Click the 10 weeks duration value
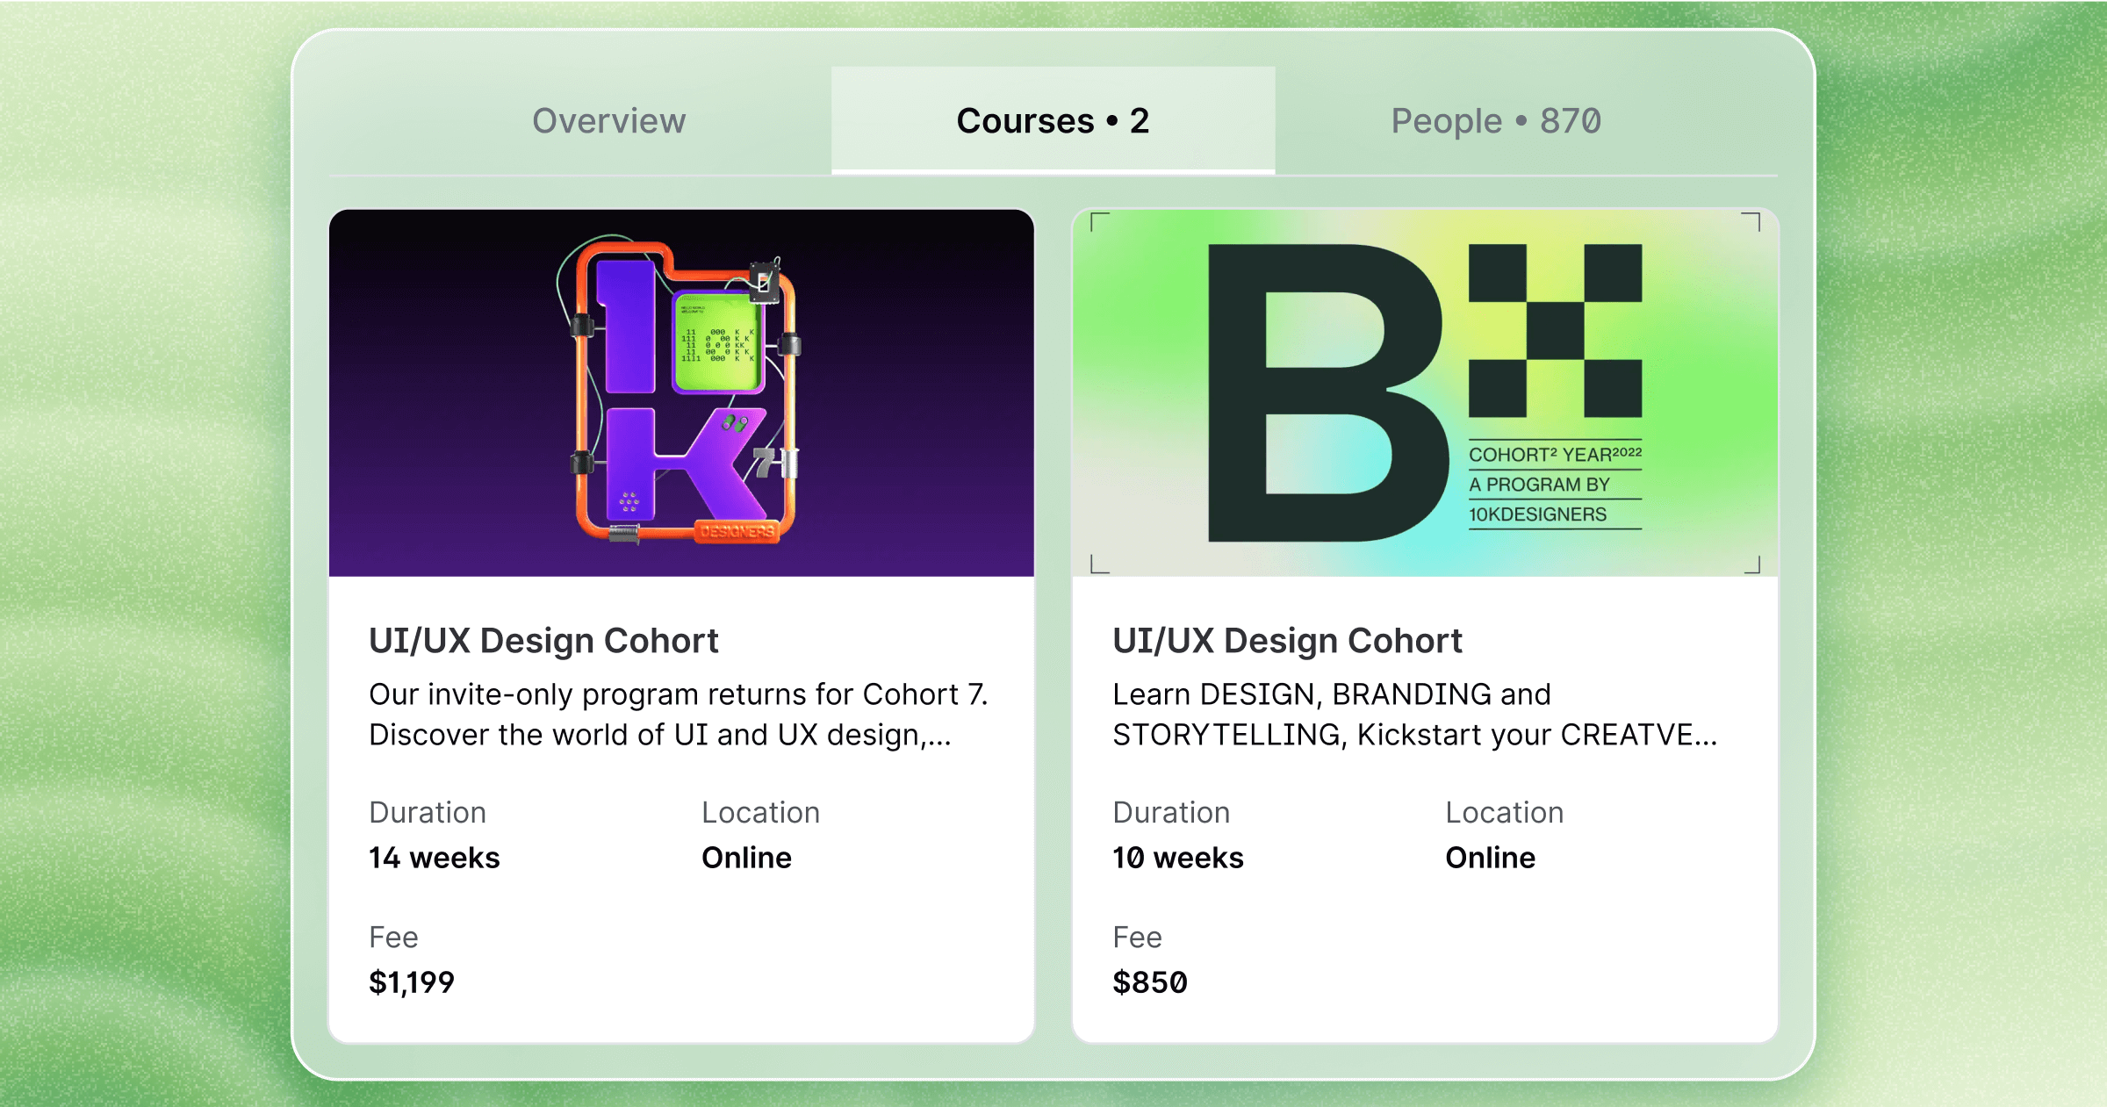This screenshot has width=2107, height=1107. coord(1177,858)
